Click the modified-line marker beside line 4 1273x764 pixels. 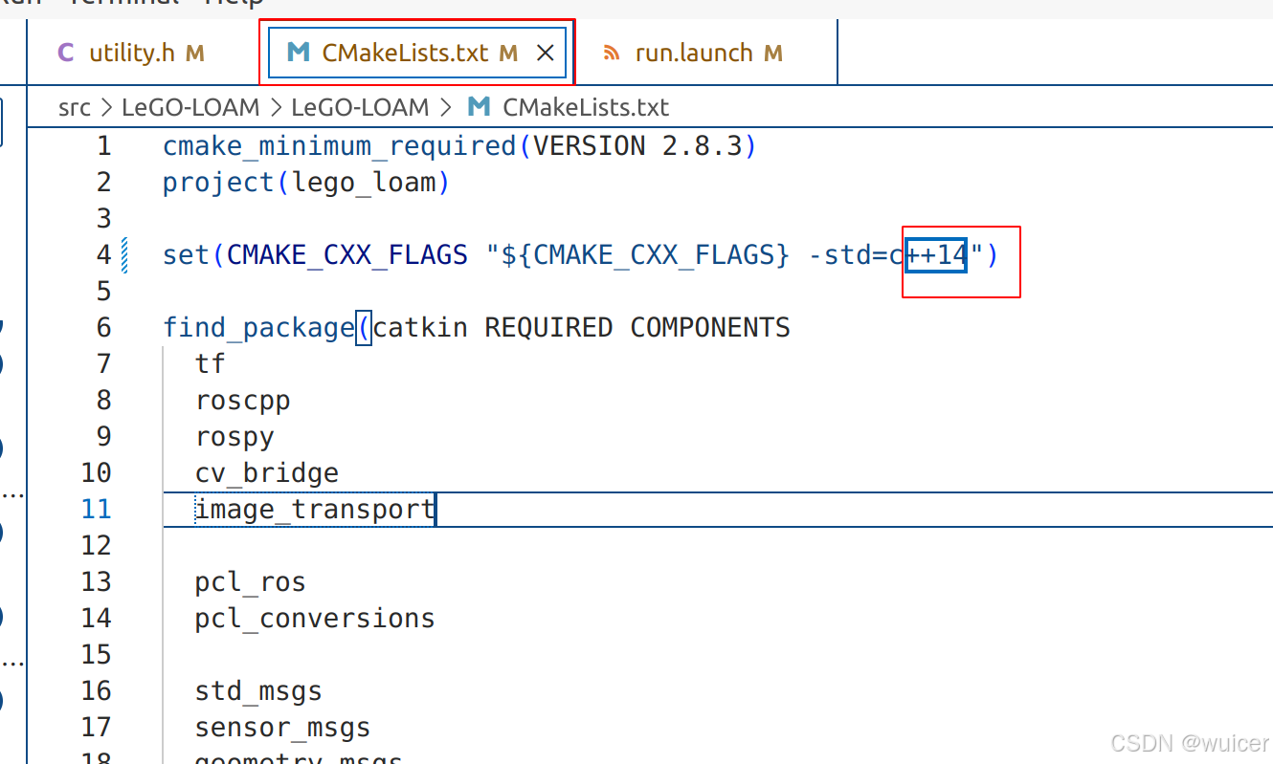click(124, 255)
